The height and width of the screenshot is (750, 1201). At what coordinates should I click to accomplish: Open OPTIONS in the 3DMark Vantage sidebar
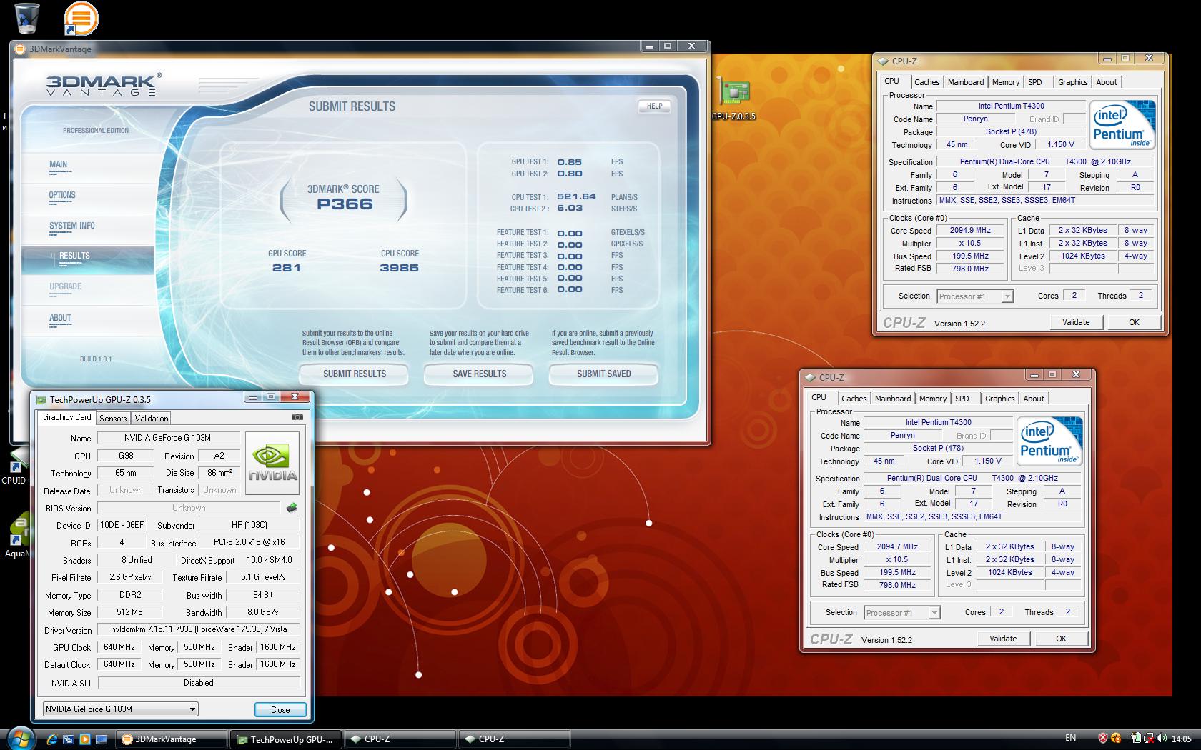(89, 198)
